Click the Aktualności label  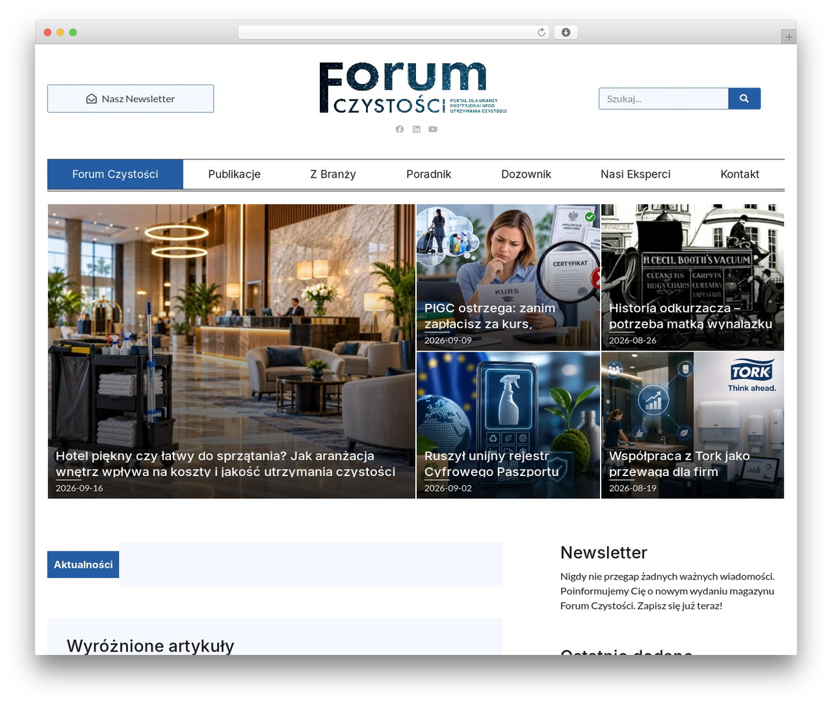(x=83, y=565)
